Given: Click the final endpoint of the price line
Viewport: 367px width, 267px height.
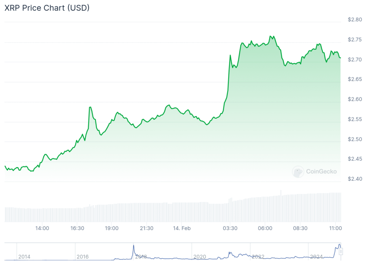Looking at the screenshot, I should (x=340, y=58).
